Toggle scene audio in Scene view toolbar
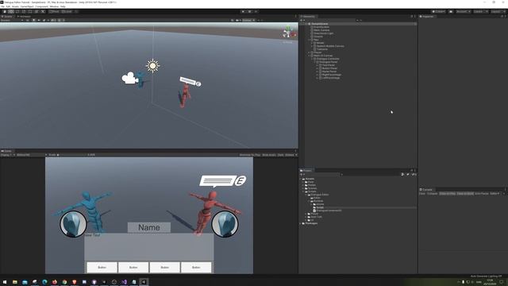 click(x=39, y=20)
